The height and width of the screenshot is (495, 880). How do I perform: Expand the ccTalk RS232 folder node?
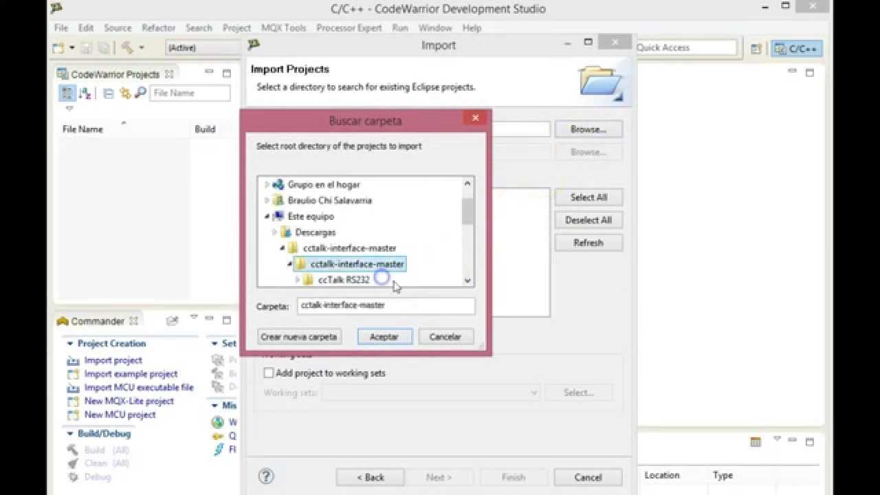(297, 280)
